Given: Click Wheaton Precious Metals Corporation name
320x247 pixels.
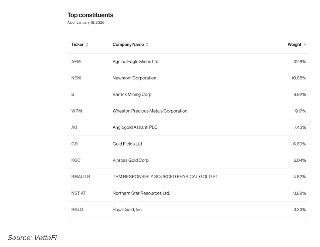Looking at the screenshot, I should pos(150,111).
